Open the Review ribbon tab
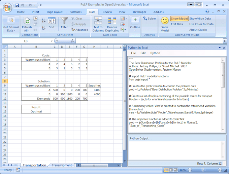This screenshot has width=229, height=174. pos(107,12)
